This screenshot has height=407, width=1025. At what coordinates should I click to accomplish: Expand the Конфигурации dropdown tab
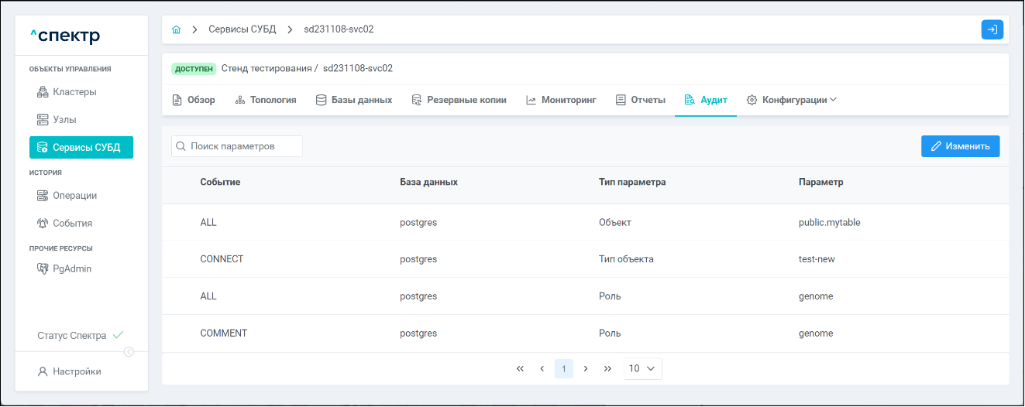[792, 100]
